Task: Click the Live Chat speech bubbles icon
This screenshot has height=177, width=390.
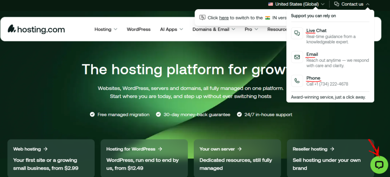Action: coord(297,33)
